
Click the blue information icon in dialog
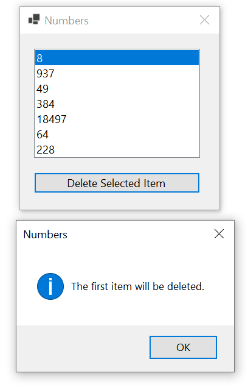[x=50, y=286]
